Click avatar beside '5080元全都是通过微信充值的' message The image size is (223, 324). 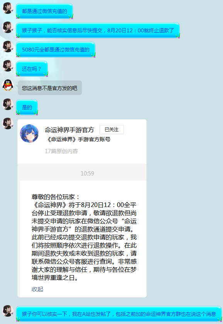coord(8,47)
